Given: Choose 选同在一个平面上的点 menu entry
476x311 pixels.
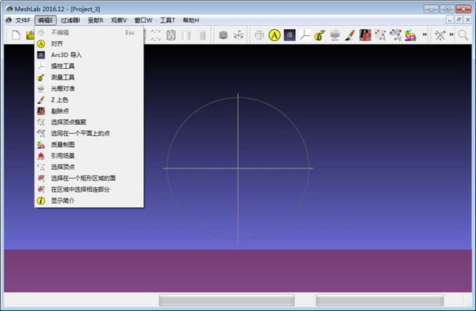Looking at the screenshot, I should [89, 133].
